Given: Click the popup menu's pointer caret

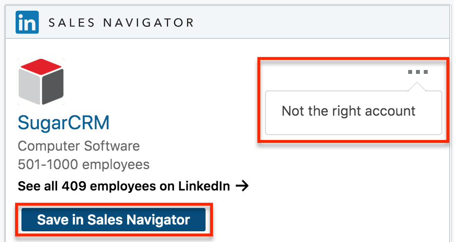Looking at the screenshot, I should coord(417,86).
